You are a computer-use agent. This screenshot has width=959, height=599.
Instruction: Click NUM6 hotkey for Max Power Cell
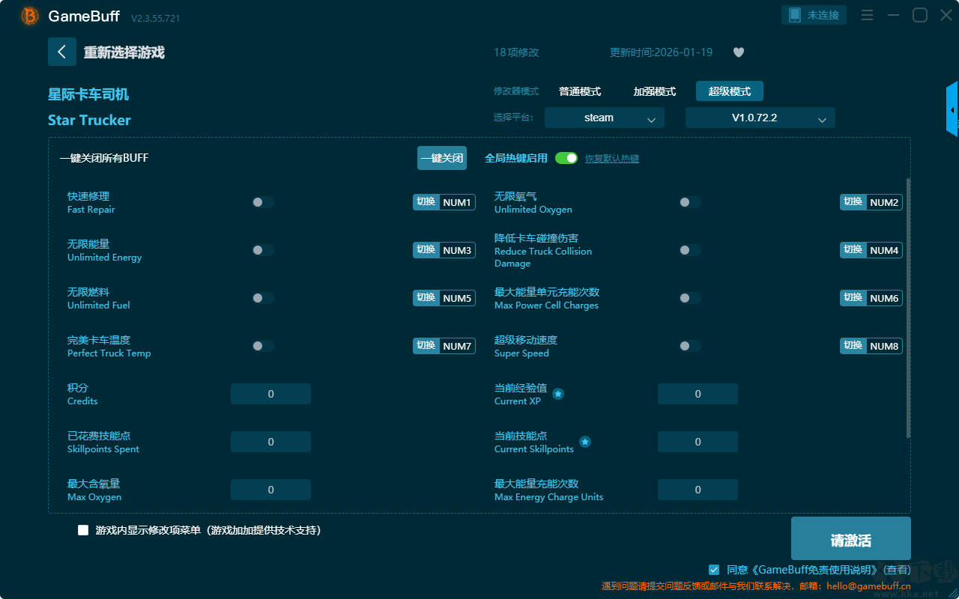[884, 298]
